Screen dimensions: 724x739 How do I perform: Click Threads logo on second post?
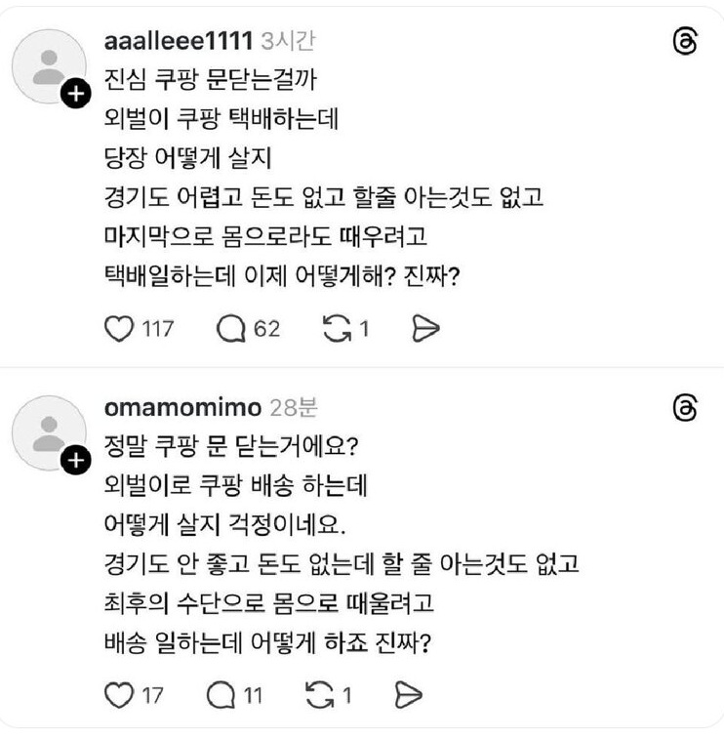tap(685, 408)
